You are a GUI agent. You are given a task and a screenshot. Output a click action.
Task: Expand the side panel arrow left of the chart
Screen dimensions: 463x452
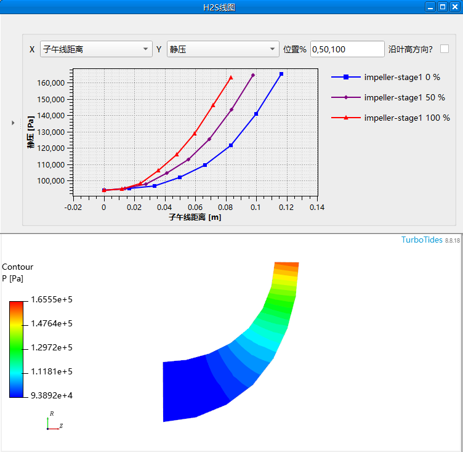click(x=13, y=123)
